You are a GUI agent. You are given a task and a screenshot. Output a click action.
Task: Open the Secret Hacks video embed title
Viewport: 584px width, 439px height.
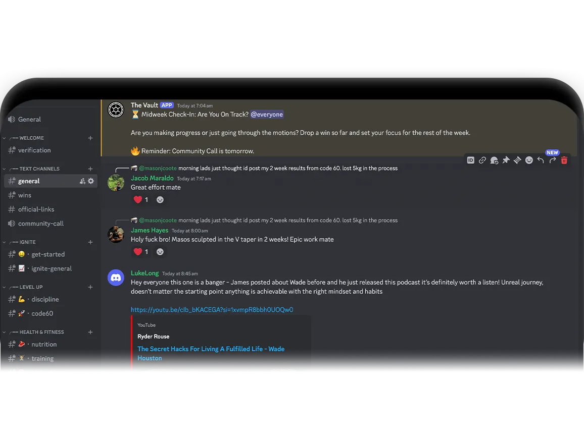pyautogui.click(x=211, y=353)
